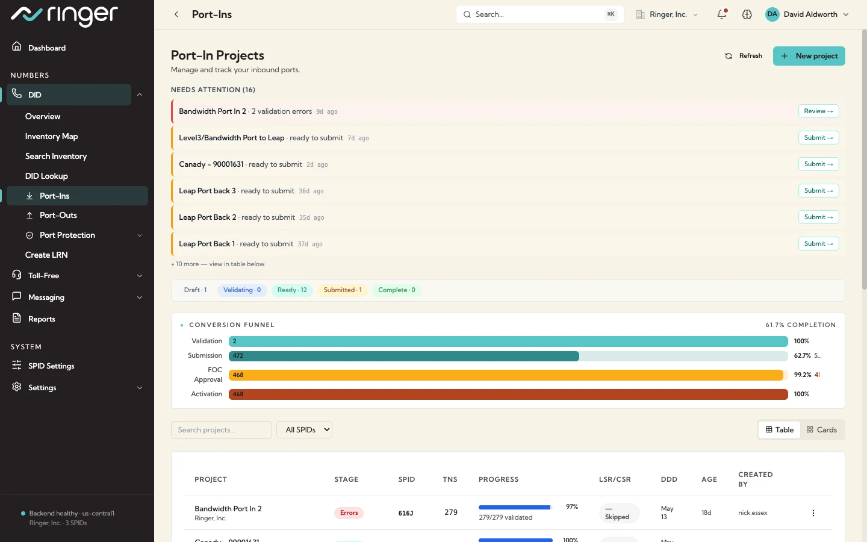Click the Ringer, Inc. building icon
Image resolution: width=867 pixels, height=542 pixels.
click(641, 14)
